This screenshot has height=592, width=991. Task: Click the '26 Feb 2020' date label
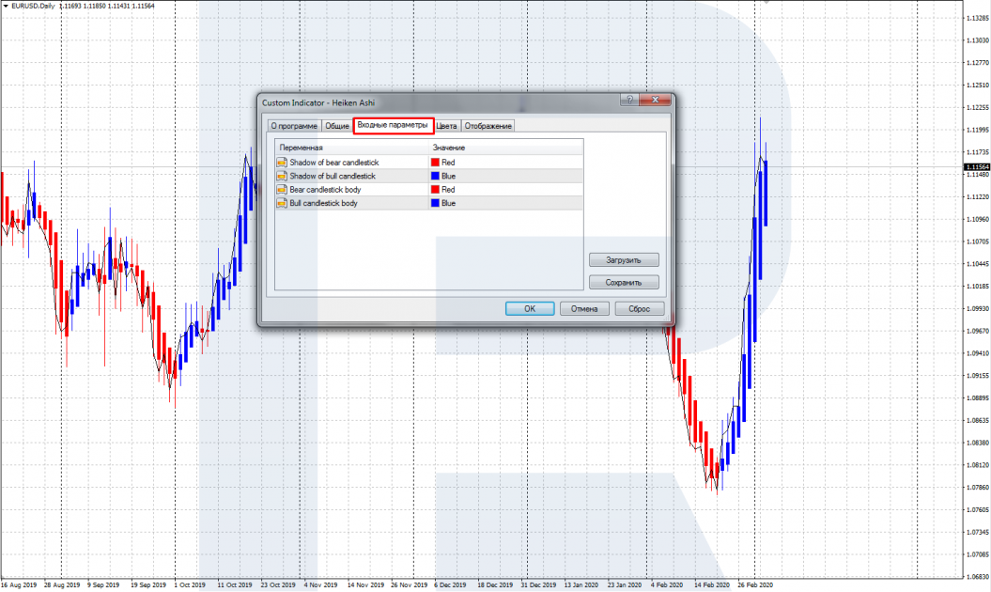(x=755, y=585)
